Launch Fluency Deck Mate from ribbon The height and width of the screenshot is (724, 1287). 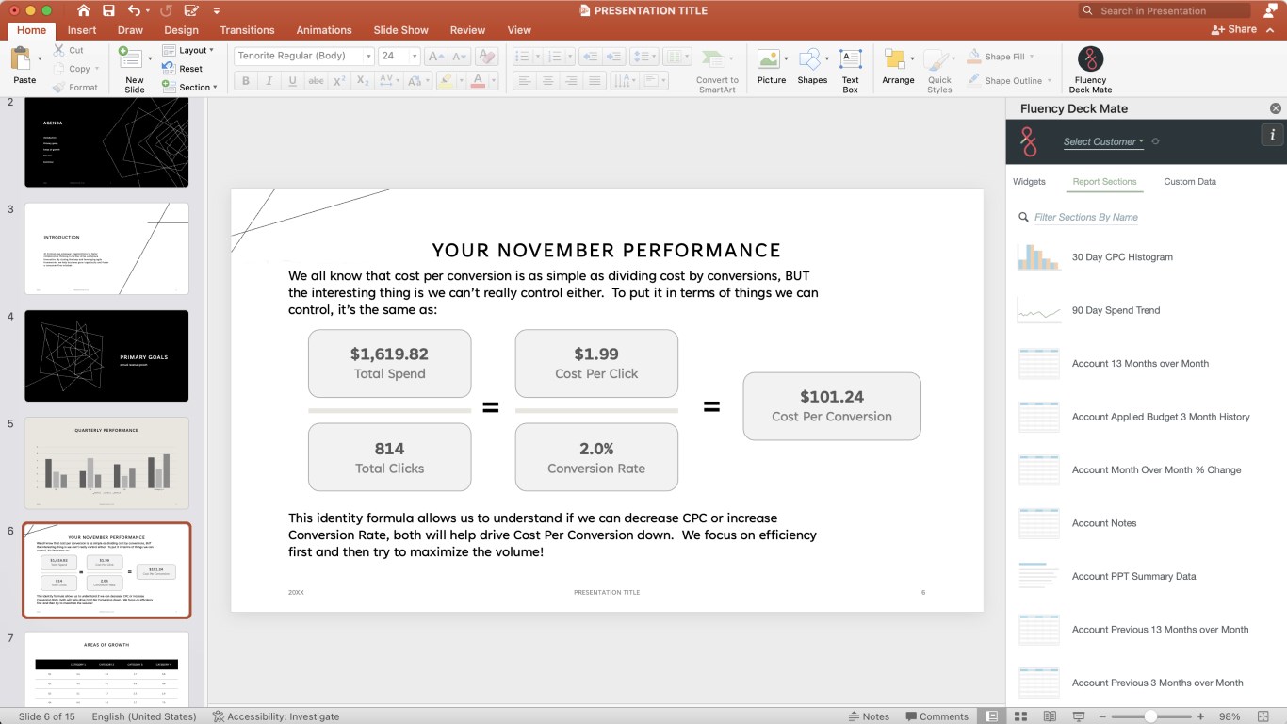click(1090, 70)
